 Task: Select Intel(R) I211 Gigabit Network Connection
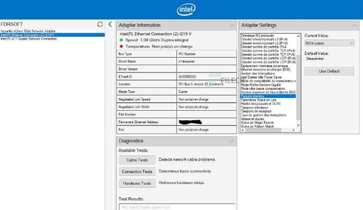29,39
